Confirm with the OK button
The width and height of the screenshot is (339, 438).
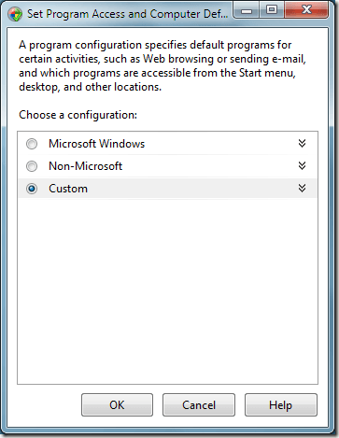coord(117,405)
